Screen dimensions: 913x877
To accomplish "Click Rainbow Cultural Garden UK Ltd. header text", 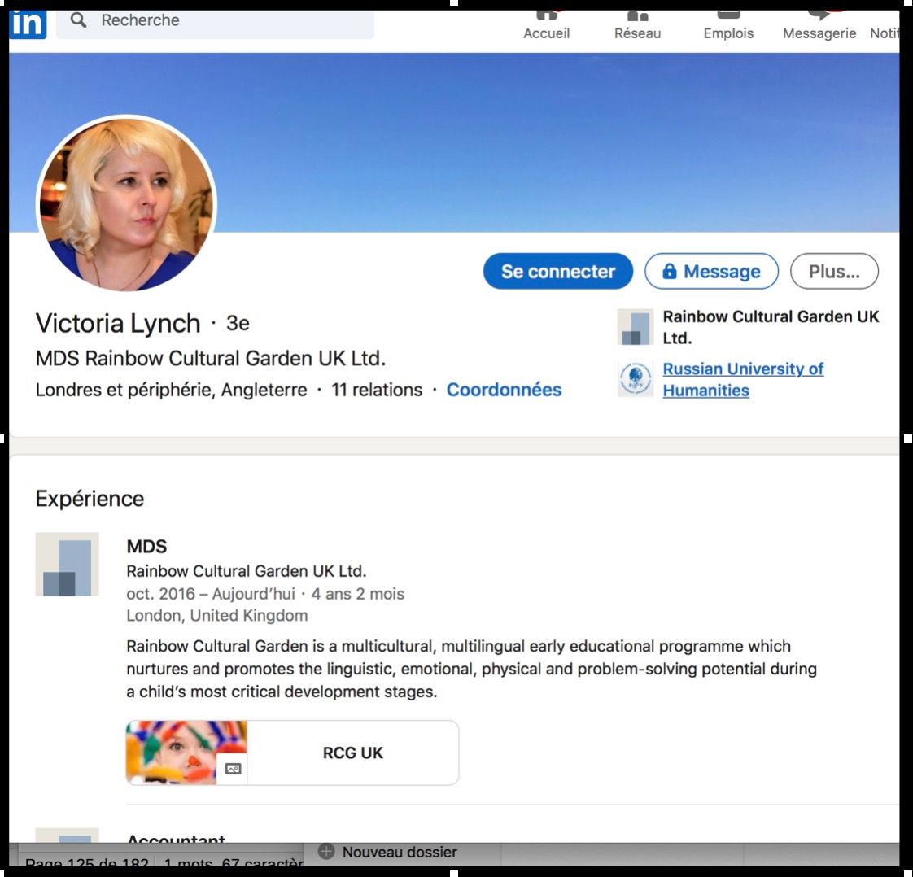I will pyautogui.click(x=771, y=327).
